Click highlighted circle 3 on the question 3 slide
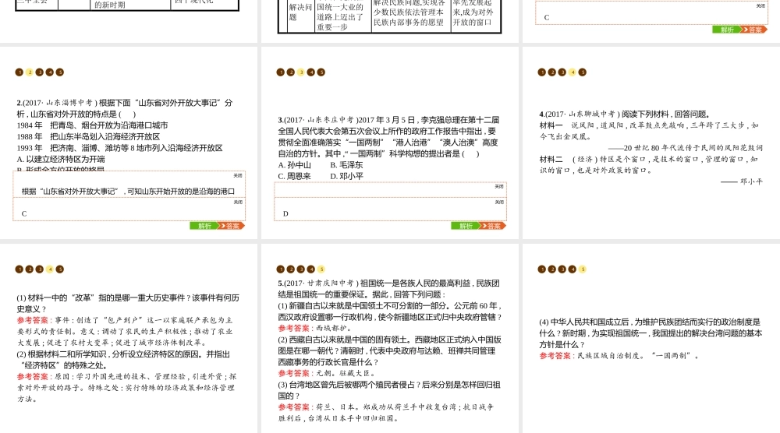 point(301,72)
